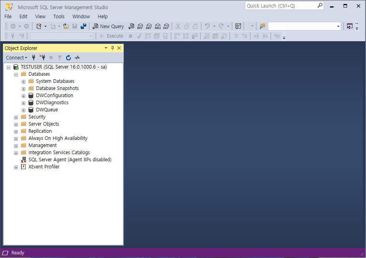Click the New Project icon
This screenshot has width=366, height=258.
click(39, 27)
